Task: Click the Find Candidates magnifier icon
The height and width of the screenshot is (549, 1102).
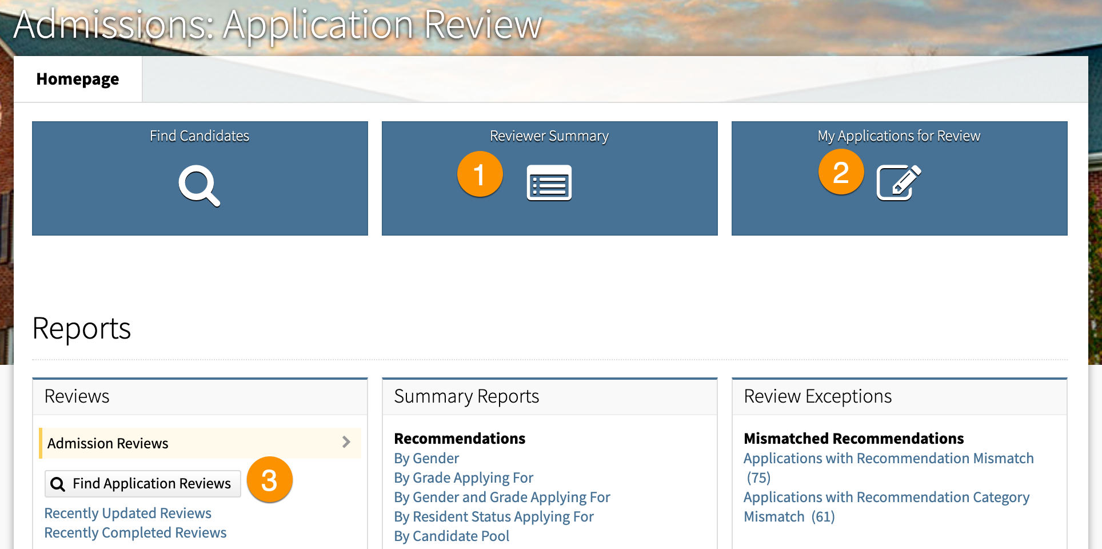Action: (x=199, y=187)
